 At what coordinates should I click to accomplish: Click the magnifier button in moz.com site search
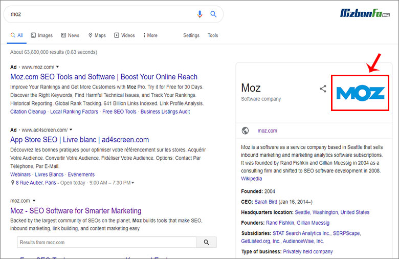[206, 242]
